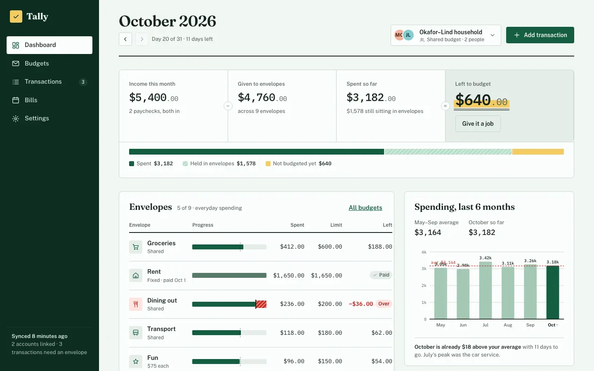This screenshot has width=594, height=371.
Task: Click the Progress column header
Action: (203, 225)
